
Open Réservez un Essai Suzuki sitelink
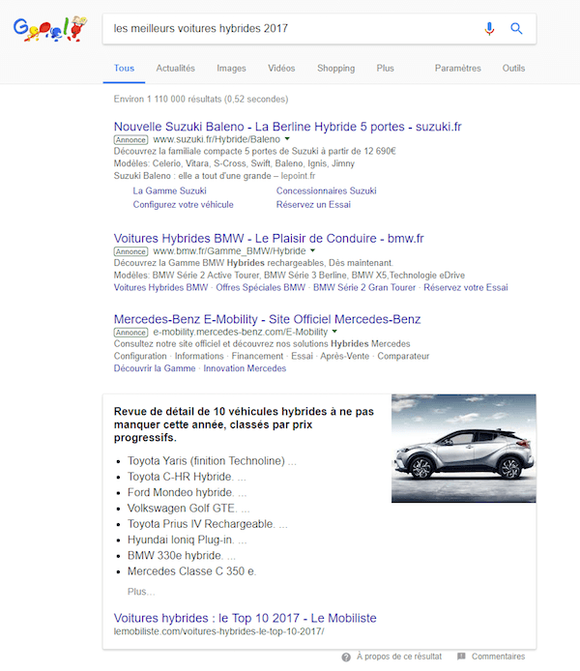pos(313,205)
